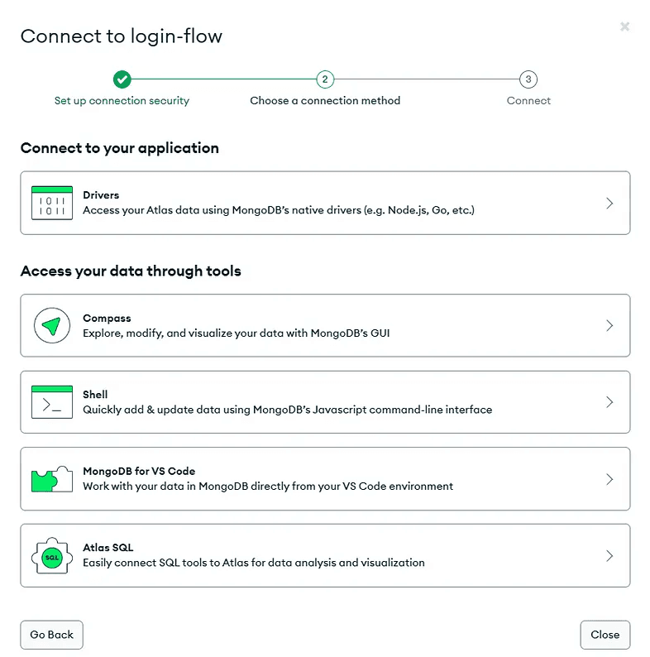Click 'Easily connect SQL tools to Atlas' description

[254, 563]
